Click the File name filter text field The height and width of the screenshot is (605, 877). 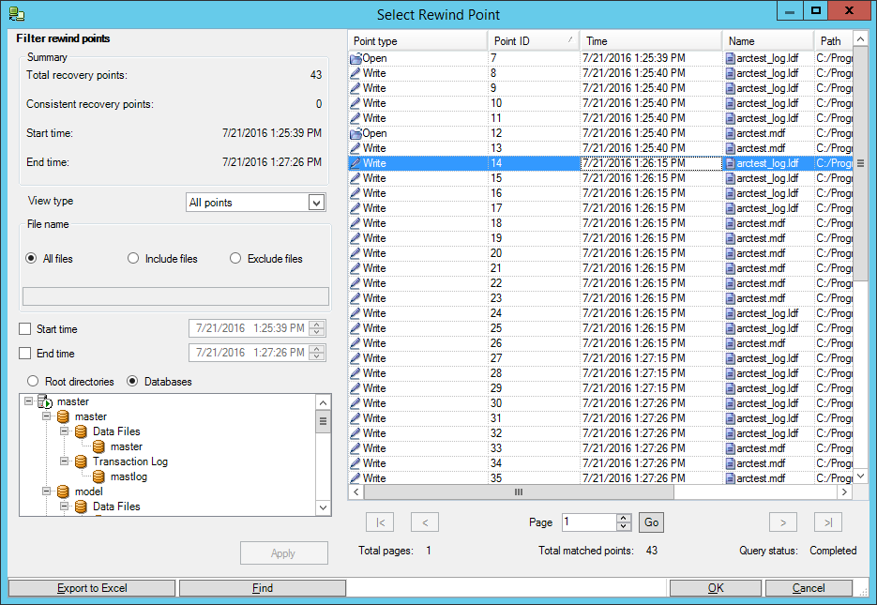(175, 296)
